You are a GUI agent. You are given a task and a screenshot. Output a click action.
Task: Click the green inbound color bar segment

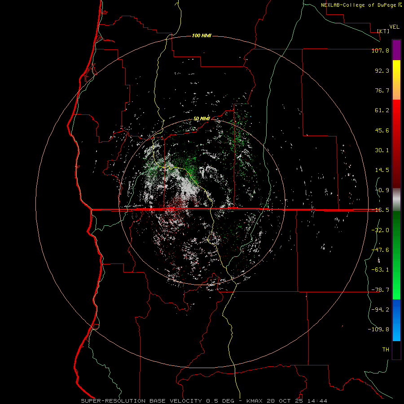point(396,255)
